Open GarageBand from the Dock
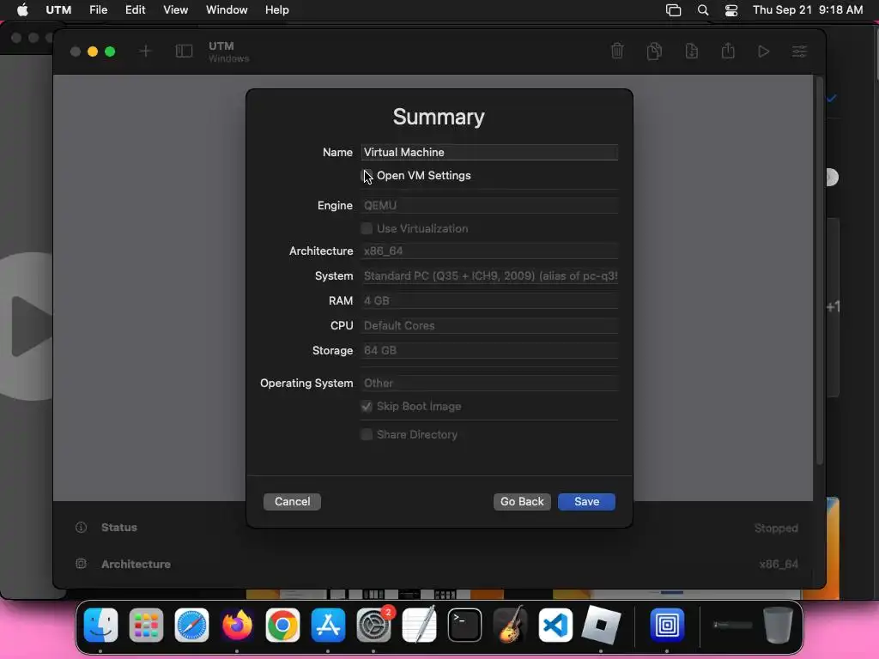This screenshot has width=879, height=659. 510,624
